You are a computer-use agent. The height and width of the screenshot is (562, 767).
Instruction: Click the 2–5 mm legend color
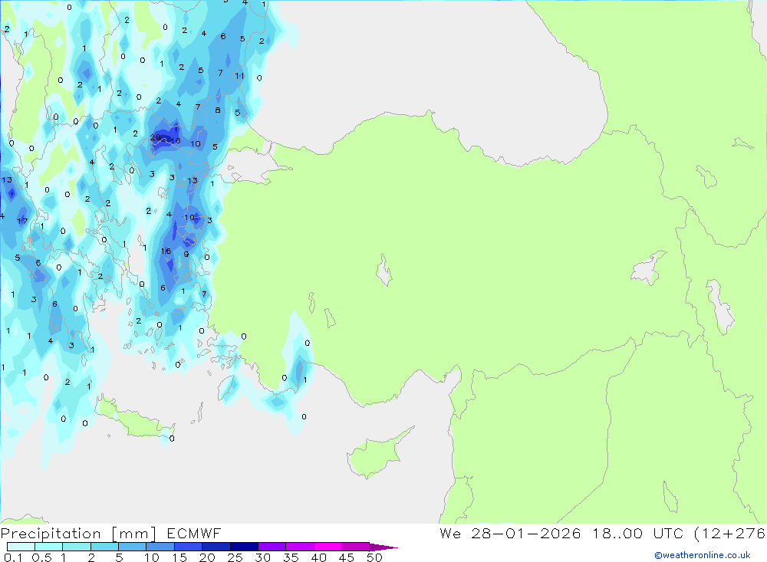[104, 547]
